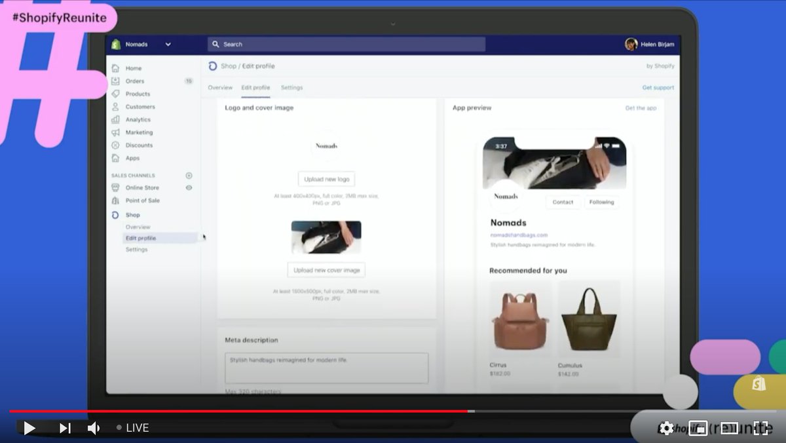Screen dimensions: 786x443
Task: Click the Nomads logo thumbnail
Action: click(326, 146)
